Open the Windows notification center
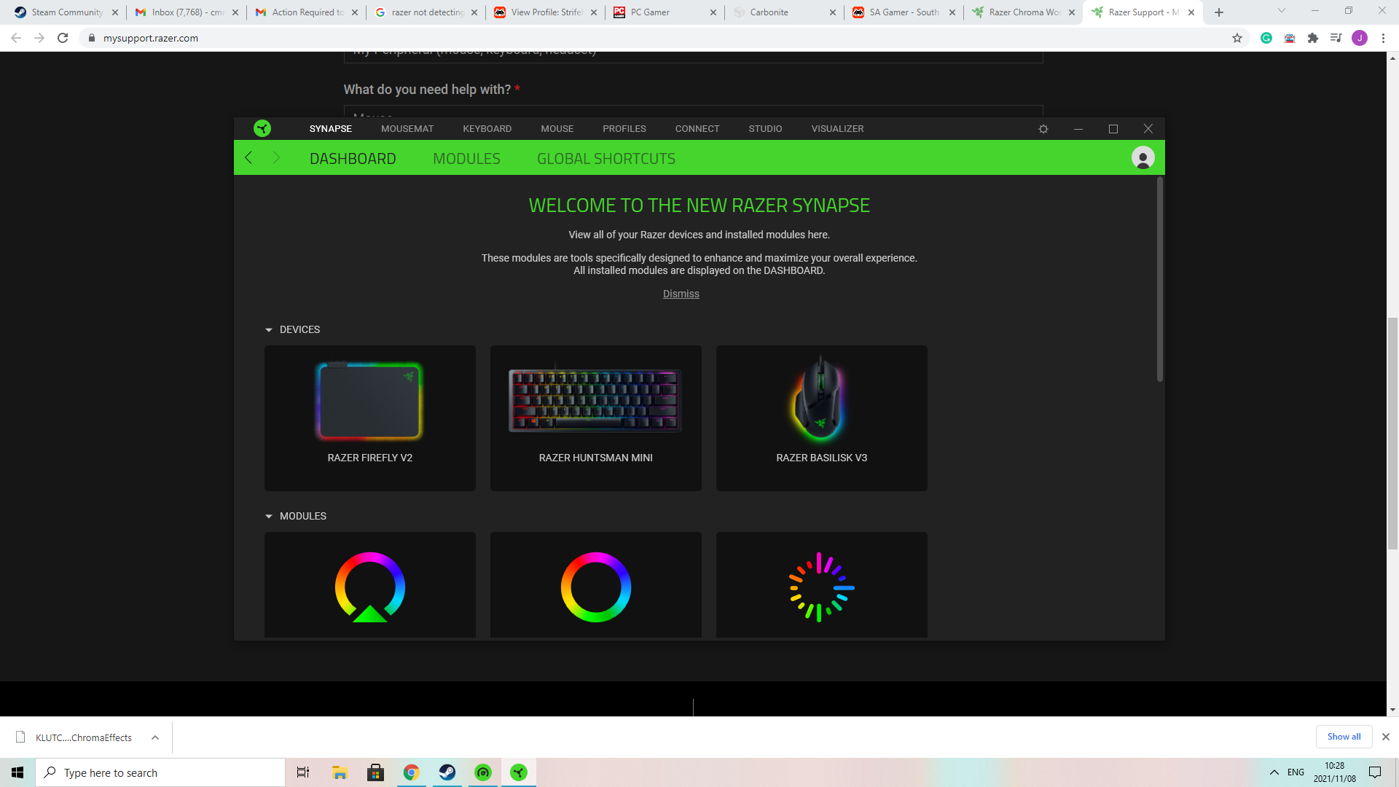The width and height of the screenshot is (1399, 787). pyautogui.click(x=1375, y=772)
